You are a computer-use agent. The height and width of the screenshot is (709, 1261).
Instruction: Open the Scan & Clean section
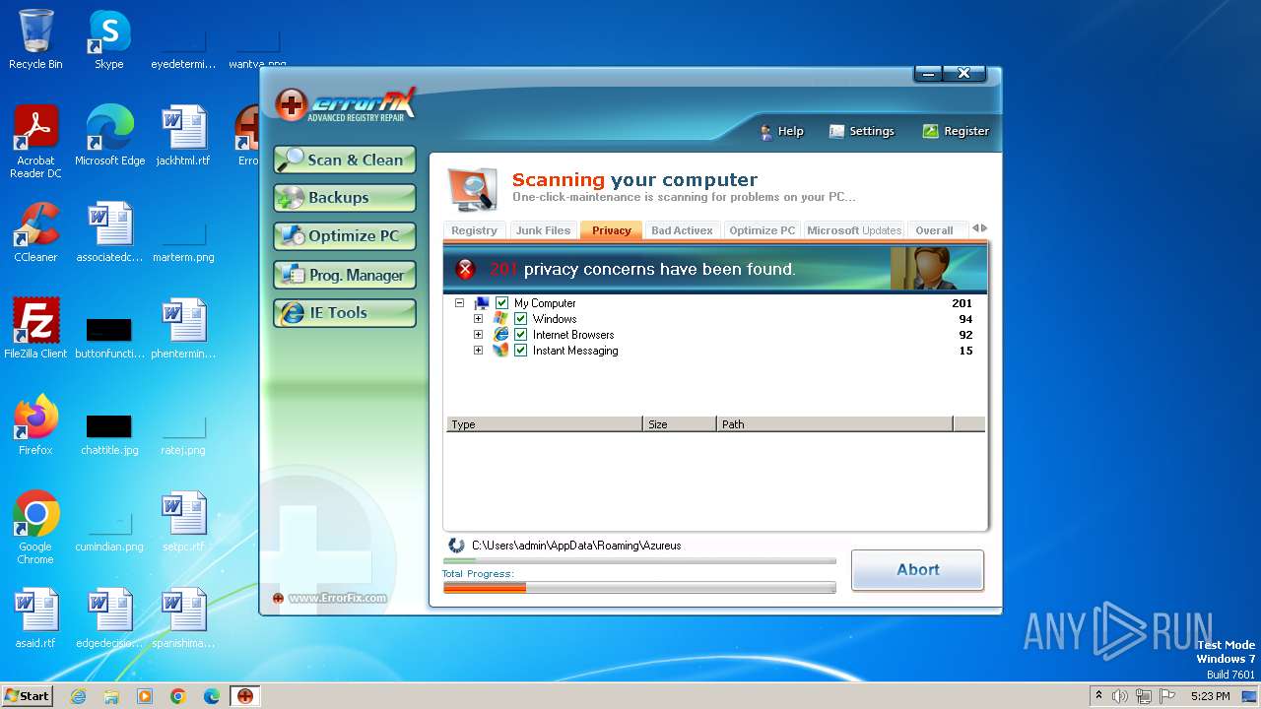click(x=345, y=160)
